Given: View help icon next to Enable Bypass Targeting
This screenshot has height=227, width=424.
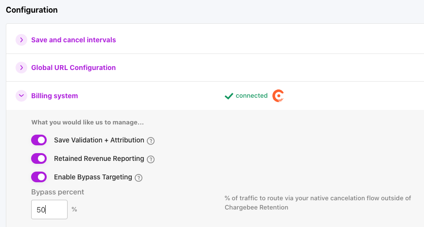Looking at the screenshot, I should pos(139,178).
